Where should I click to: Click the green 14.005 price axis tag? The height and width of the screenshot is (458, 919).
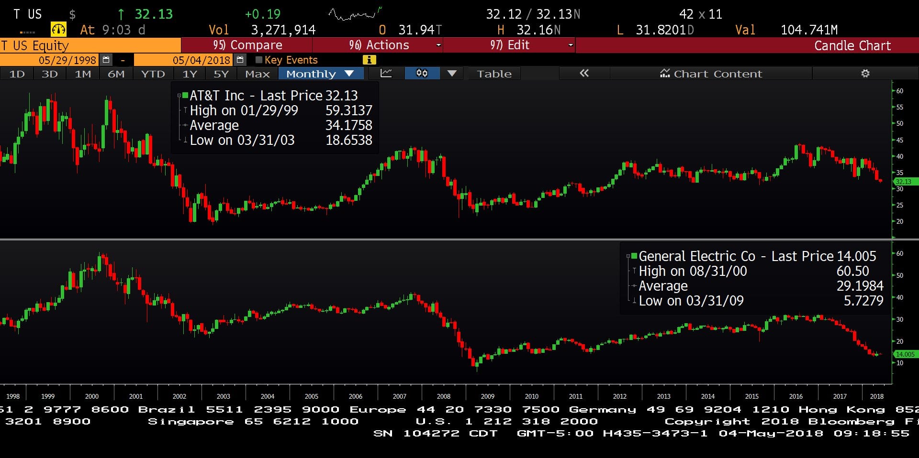pos(906,354)
